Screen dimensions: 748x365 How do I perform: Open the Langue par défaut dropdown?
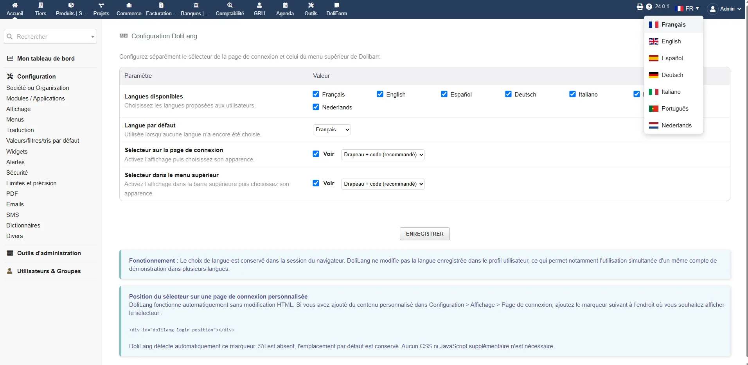[x=332, y=129]
